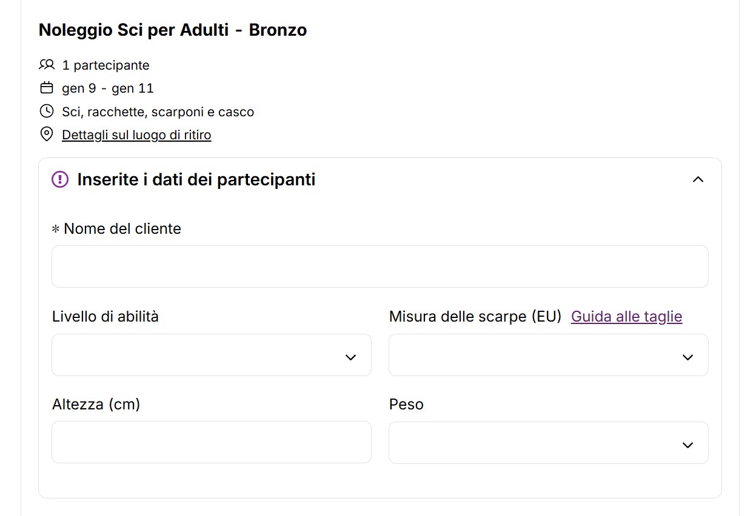Open the Livello di abilità dropdown
The width and height of the screenshot is (756, 516).
212,355
